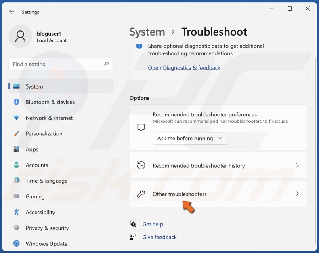Click the Windows Update sync icon
This screenshot has width=319, height=253.
click(x=16, y=243)
